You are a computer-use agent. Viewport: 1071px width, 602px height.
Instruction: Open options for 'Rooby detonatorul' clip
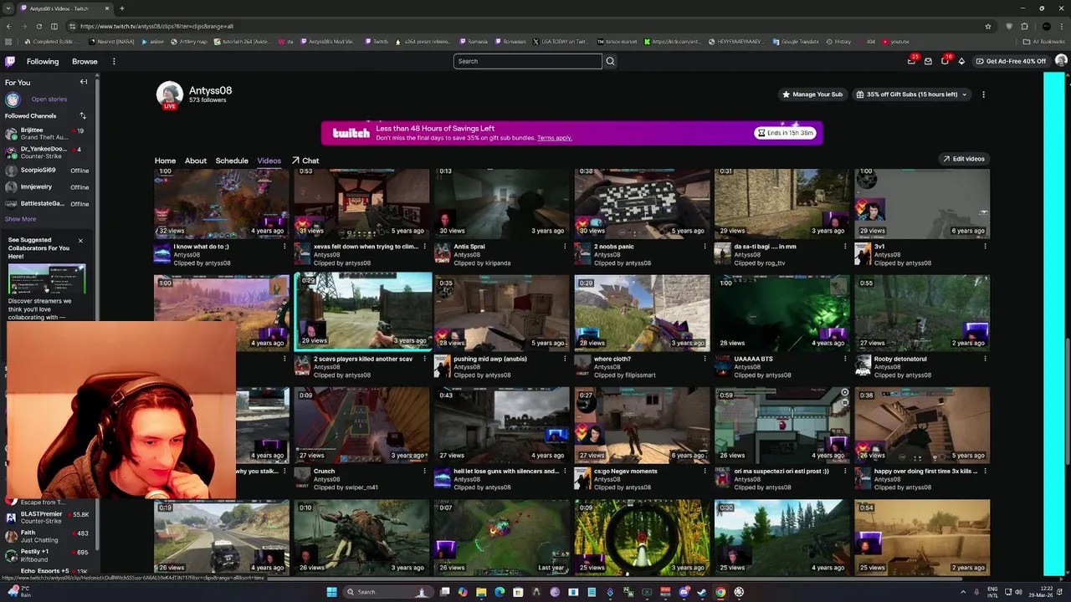click(x=985, y=359)
